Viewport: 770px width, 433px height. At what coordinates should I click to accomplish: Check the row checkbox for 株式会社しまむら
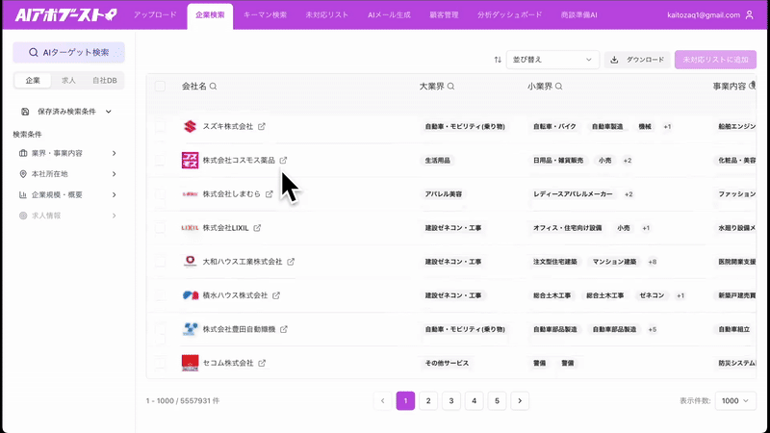pos(160,194)
